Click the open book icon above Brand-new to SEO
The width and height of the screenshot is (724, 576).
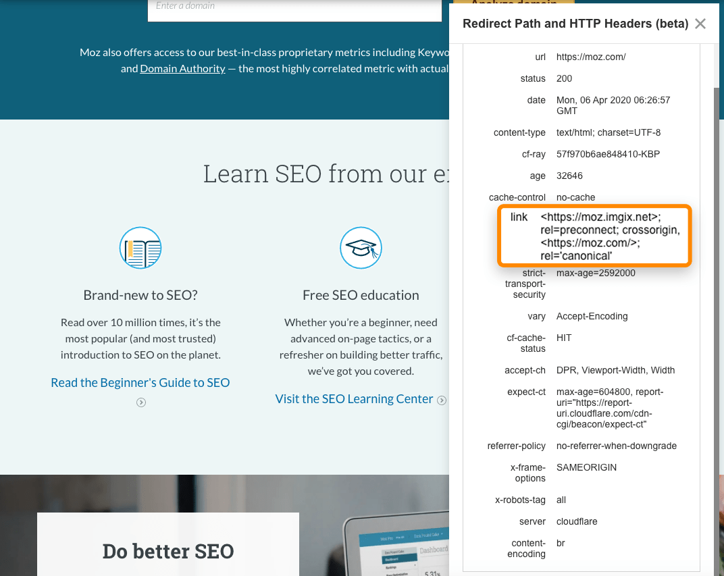140,248
